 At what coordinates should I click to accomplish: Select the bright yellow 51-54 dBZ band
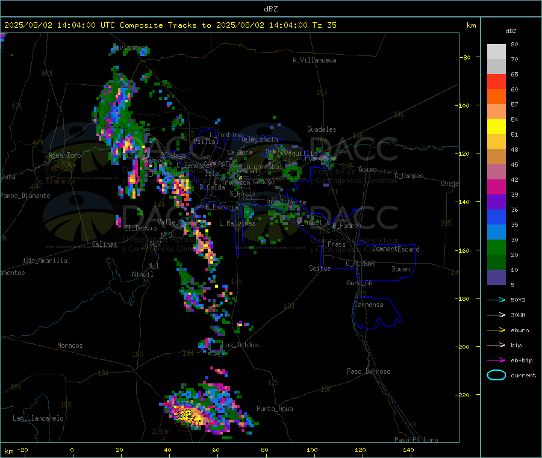tap(496, 127)
